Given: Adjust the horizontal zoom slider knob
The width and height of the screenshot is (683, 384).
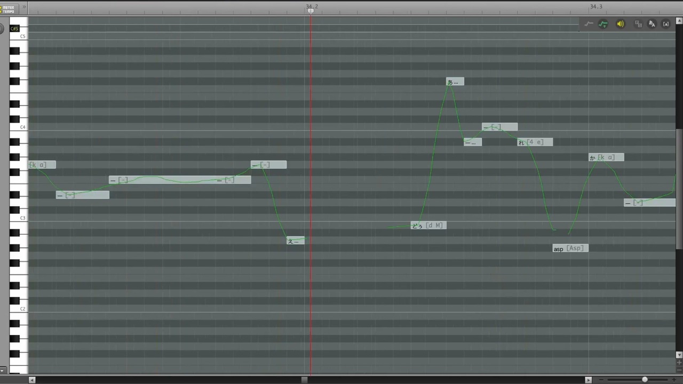Looking at the screenshot, I should [645, 379].
